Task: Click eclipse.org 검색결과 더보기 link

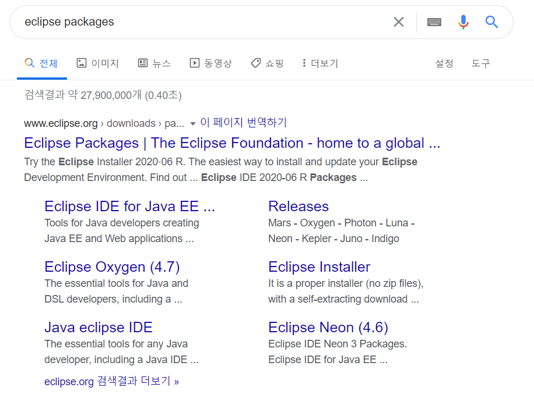Action: (x=112, y=381)
